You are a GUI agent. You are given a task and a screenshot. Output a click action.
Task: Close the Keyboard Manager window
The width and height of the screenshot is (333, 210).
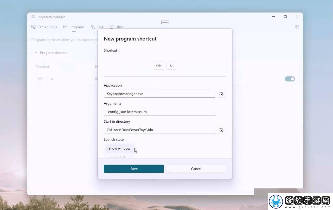pyautogui.click(x=297, y=17)
